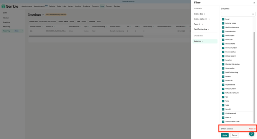Click the Data refreshed today badge
Screen dimensions: 257x139
click(56, 15)
